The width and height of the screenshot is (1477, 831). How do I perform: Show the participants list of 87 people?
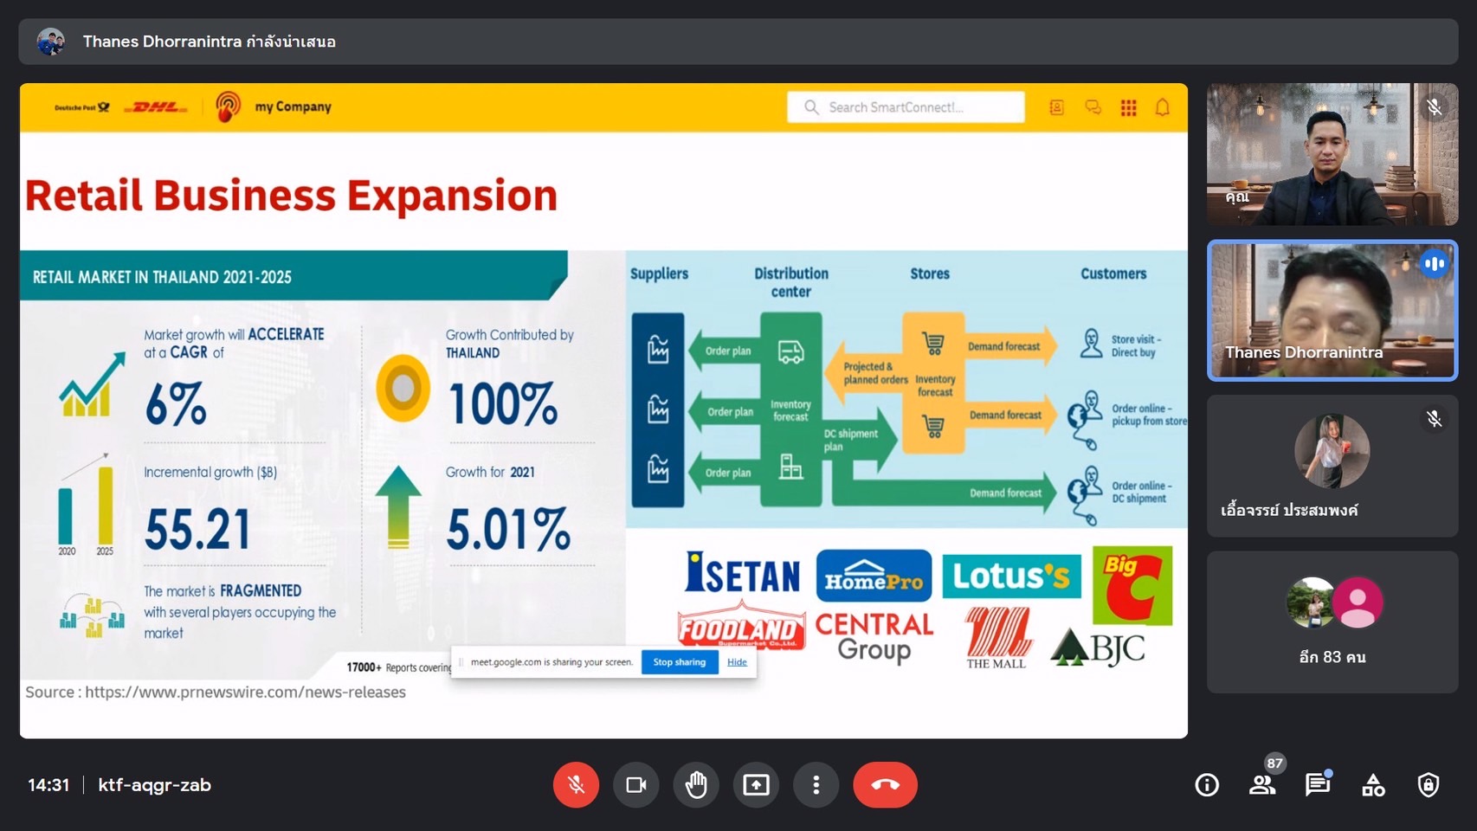[x=1262, y=785]
